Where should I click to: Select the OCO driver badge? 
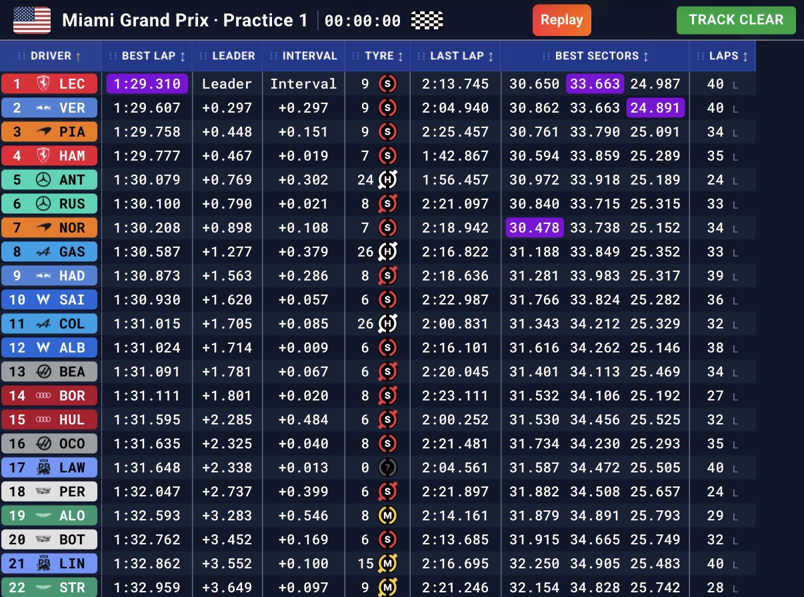[49, 444]
